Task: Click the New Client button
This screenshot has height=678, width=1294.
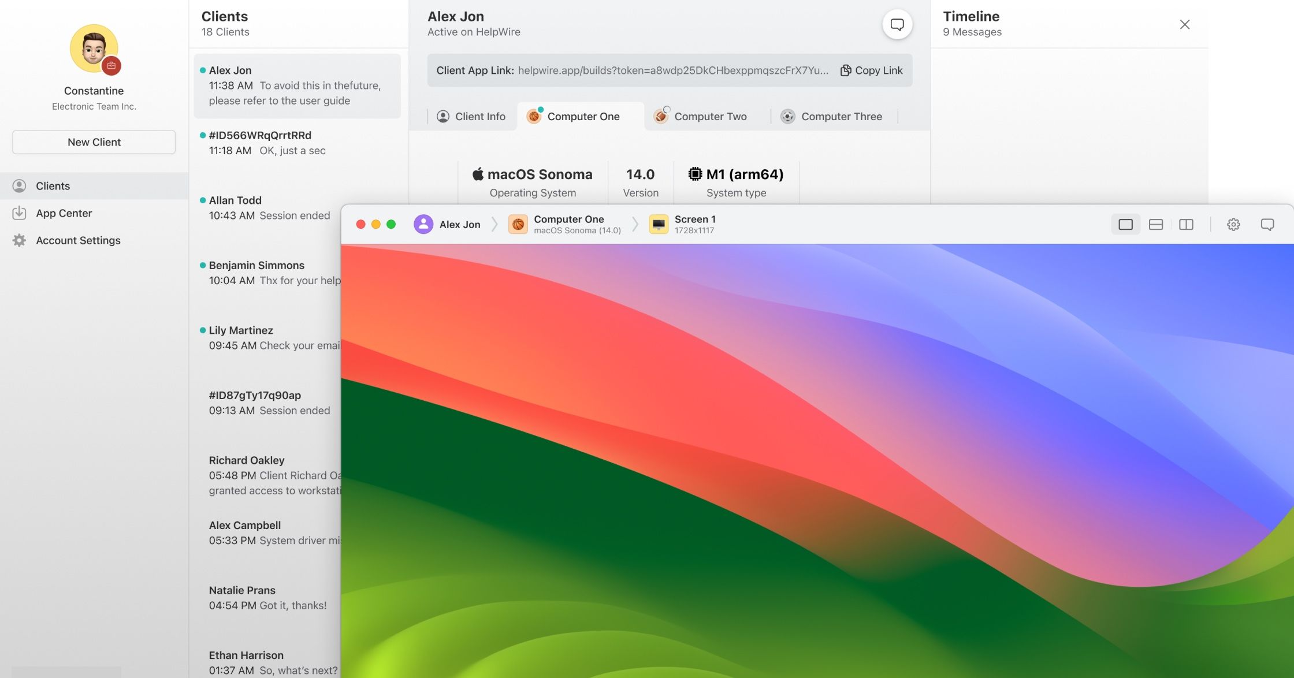Action: pyautogui.click(x=94, y=142)
